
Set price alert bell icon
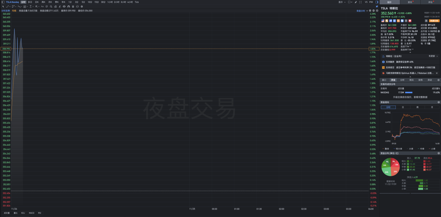426,21
